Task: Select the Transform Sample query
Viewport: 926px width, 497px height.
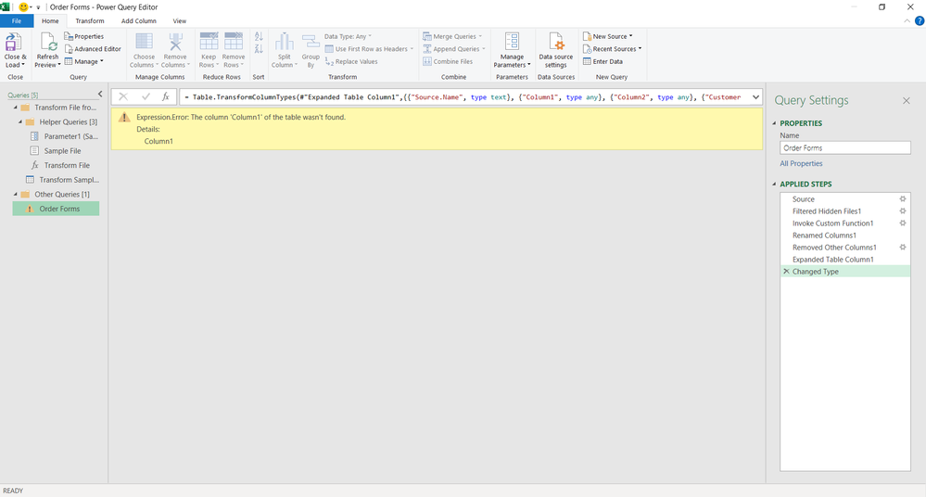Action: pos(62,180)
